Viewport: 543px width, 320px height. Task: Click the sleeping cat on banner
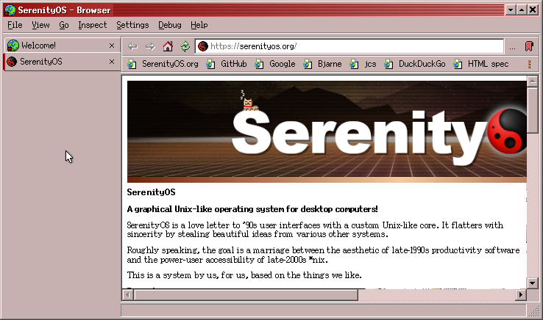(x=249, y=101)
